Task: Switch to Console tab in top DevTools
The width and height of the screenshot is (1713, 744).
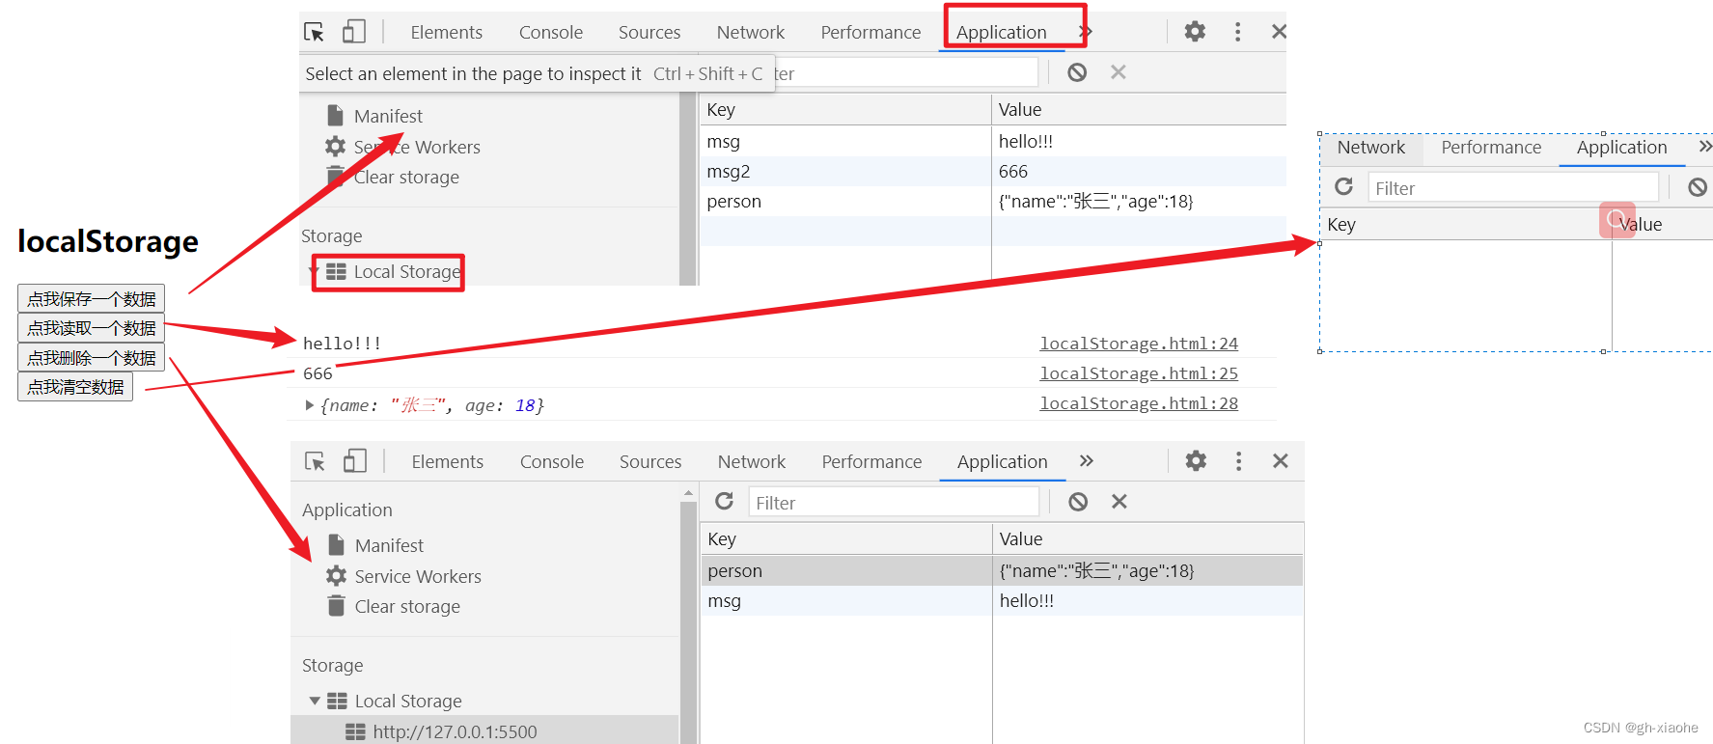Action: pos(551,32)
